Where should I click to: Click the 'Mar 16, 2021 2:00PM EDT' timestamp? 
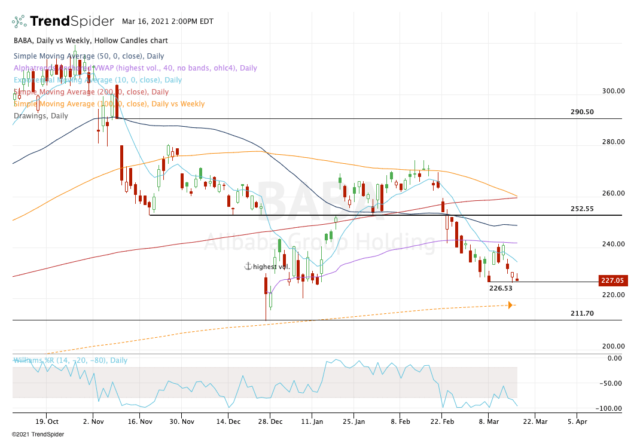point(167,21)
